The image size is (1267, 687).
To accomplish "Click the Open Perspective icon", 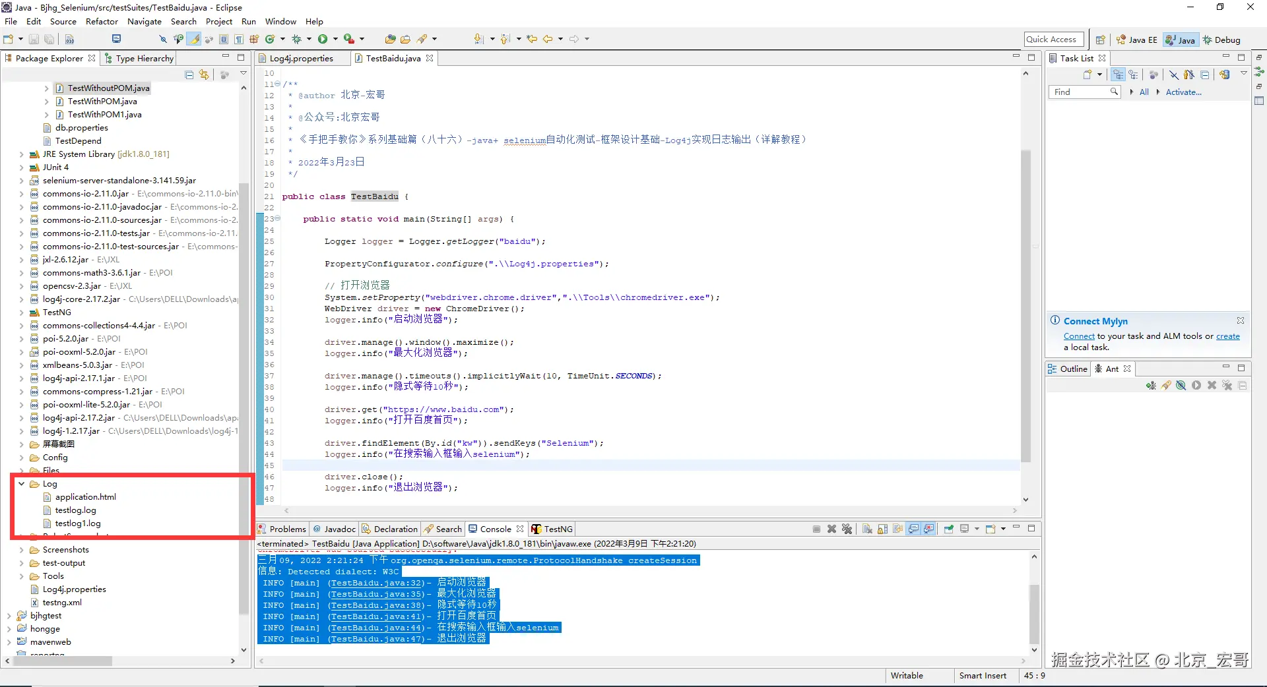I will pos(1100,40).
